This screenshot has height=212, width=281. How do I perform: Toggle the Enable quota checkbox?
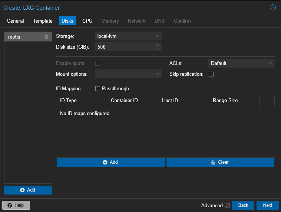point(97,63)
